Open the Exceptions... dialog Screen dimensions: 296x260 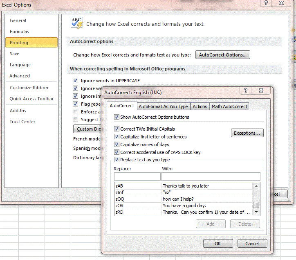tap(247, 133)
